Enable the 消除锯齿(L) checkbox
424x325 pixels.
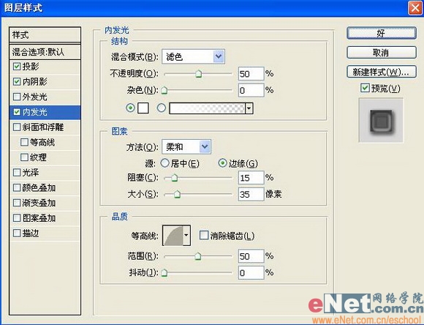point(204,235)
